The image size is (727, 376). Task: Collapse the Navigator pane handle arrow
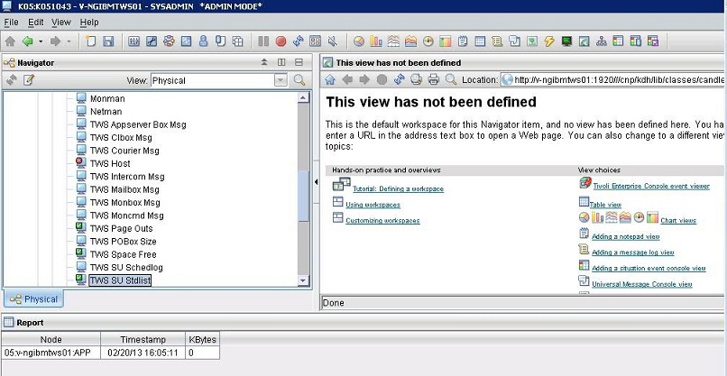(x=316, y=182)
